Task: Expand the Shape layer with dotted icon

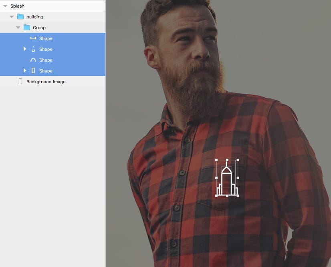Action: point(25,49)
